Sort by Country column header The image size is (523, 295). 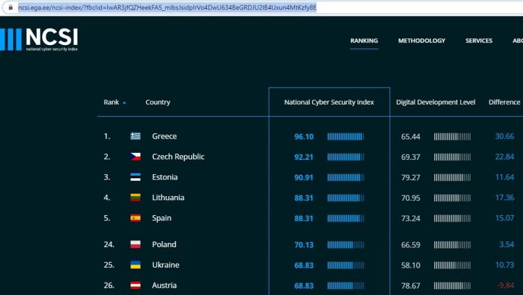158,102
